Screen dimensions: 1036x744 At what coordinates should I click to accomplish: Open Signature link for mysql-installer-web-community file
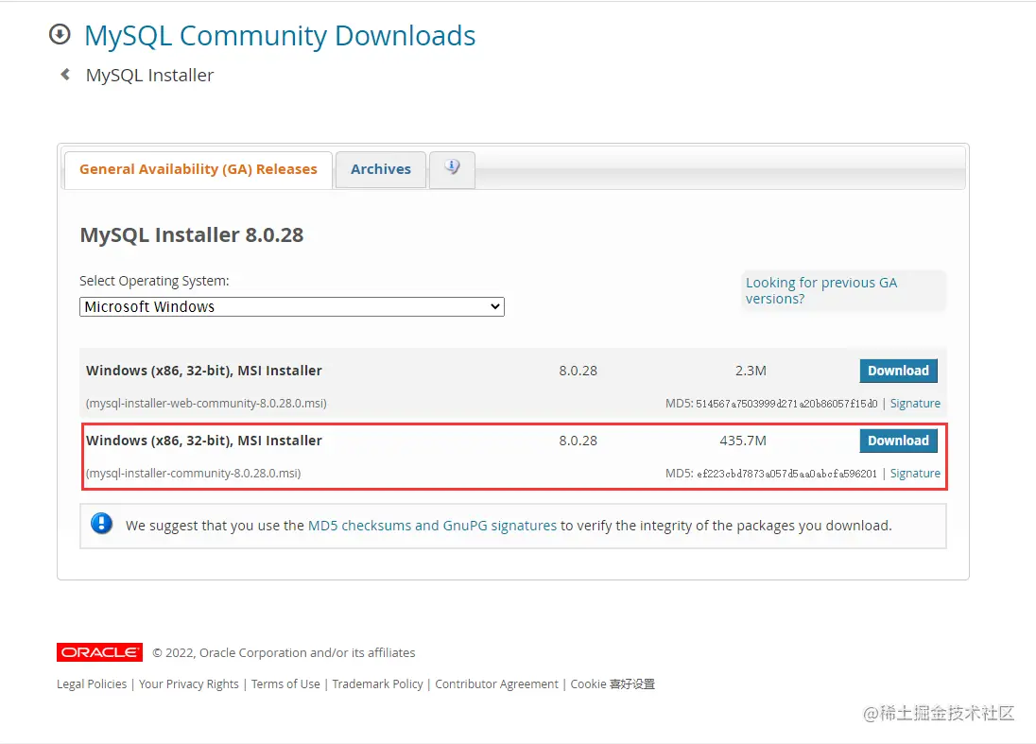tap(915, 403)
